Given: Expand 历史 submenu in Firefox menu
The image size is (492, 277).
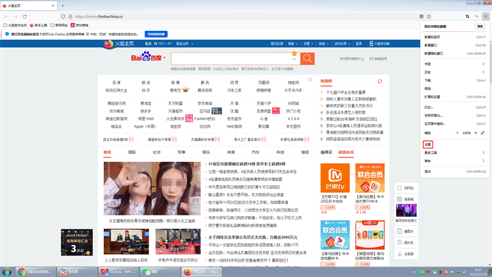Looking at the screenshot, I should 454,72.
